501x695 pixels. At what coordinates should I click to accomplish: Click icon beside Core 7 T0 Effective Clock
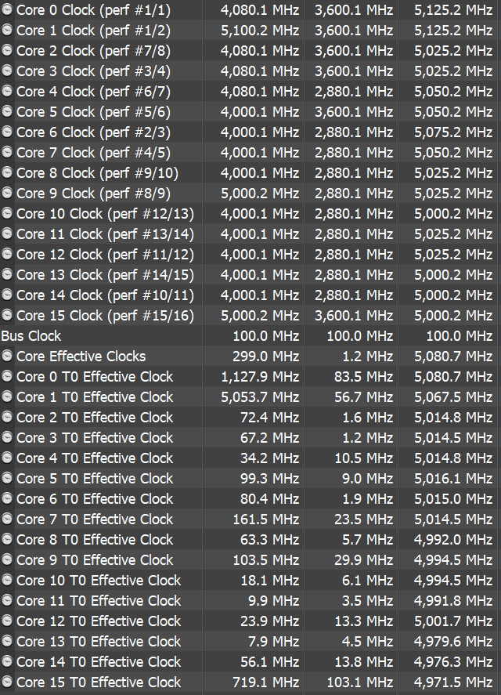[6, 519]
